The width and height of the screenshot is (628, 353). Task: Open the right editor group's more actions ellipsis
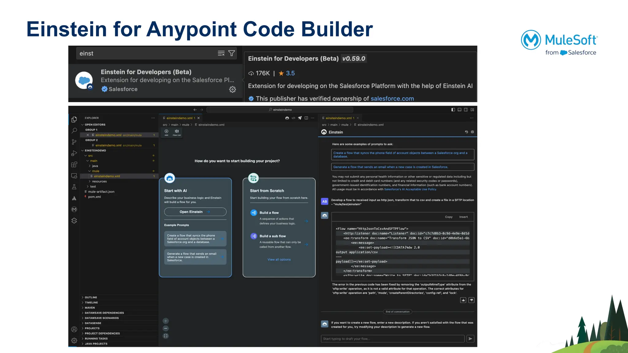472,118
